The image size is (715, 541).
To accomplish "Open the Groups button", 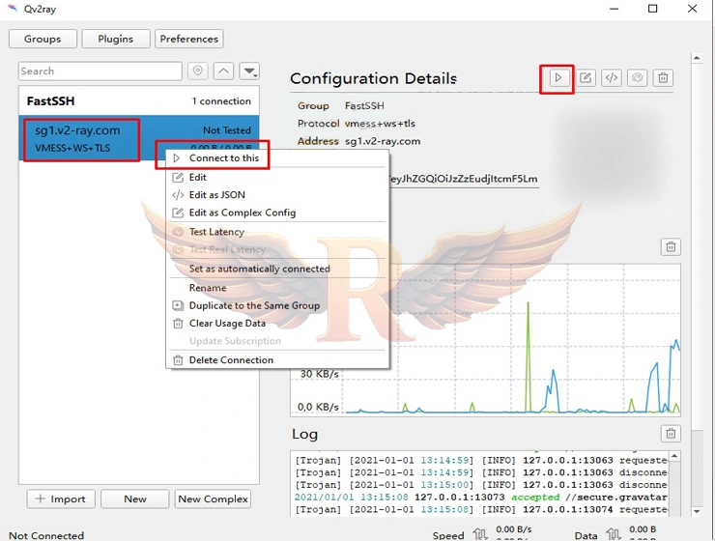I will click(42, 39).
